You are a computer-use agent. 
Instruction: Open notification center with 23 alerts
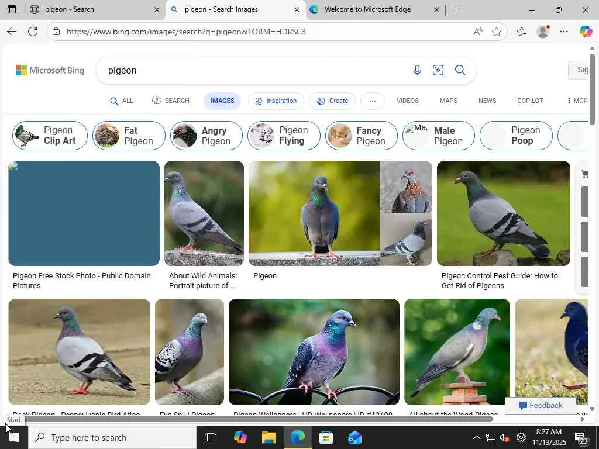point(582,438)
